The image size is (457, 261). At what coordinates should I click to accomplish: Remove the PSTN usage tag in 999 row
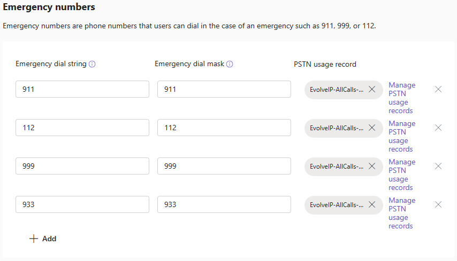pyautogui.click(x=372, y=166)
